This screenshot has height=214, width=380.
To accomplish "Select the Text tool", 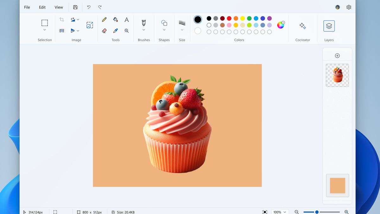I will pos(127,20).
